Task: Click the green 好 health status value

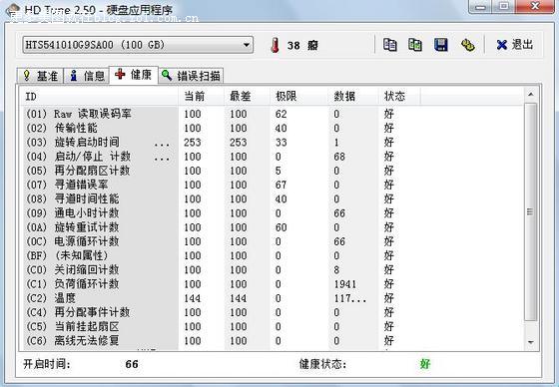Action: tap(425, 364)
